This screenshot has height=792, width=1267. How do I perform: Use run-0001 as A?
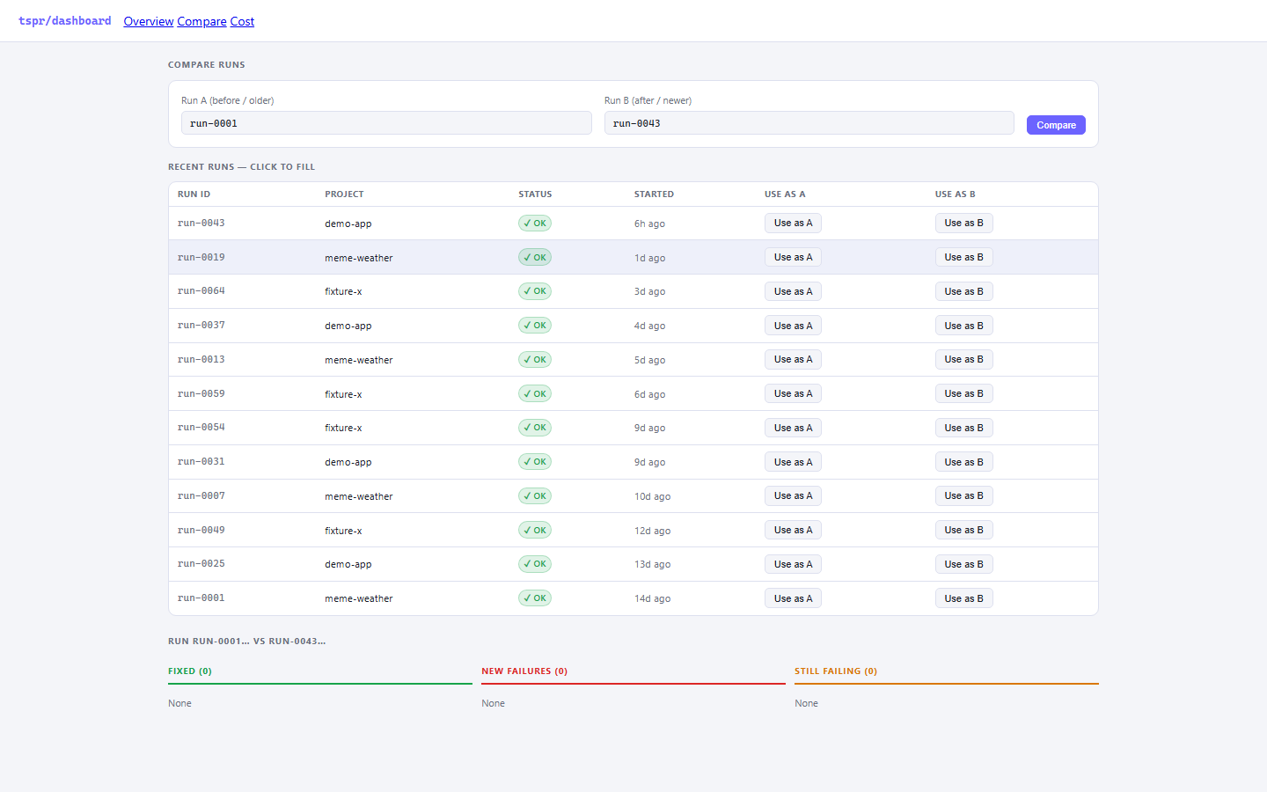coord(793,598)
